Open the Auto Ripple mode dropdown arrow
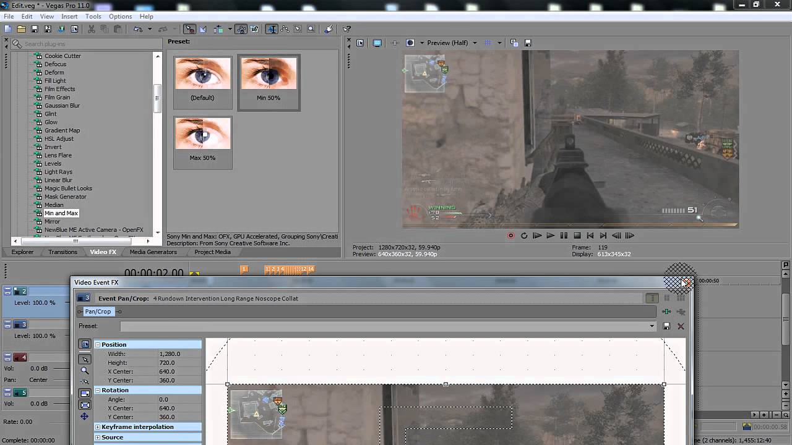This screenshot has width=792, height=445. (x=230, y=29)
